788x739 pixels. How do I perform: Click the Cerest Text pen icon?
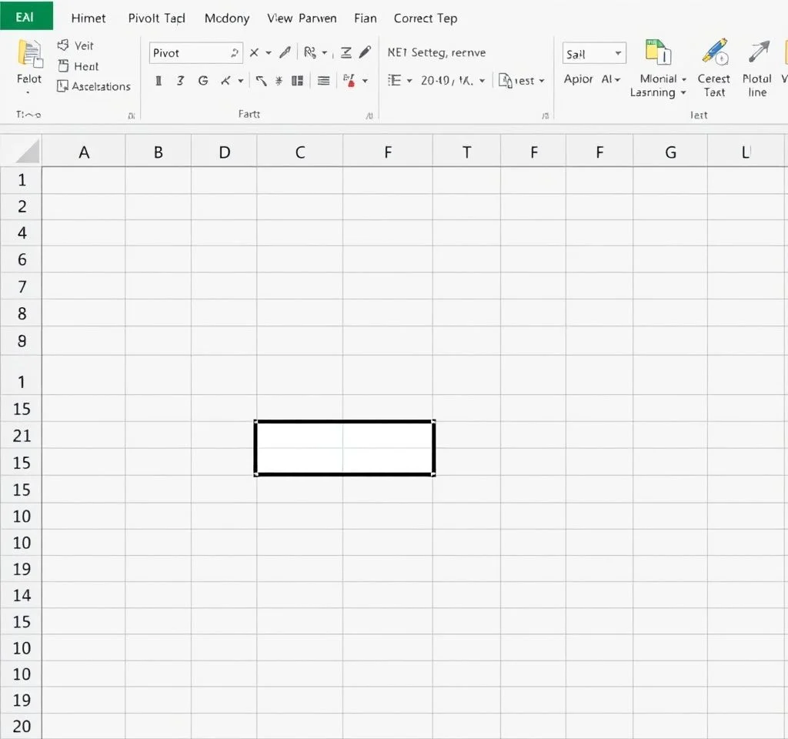(714, 53)
